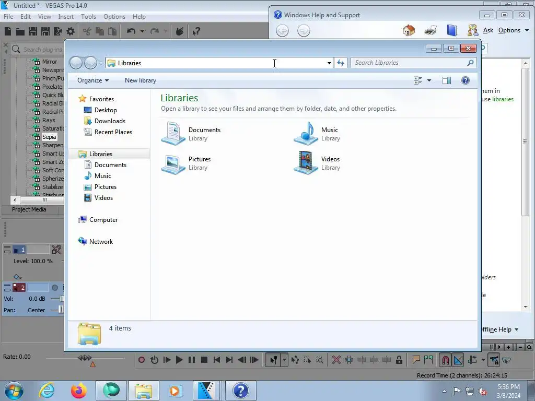The height and width of the screenshot is (401, 535).
Task: Click Ask in Windows Help toolbar
Action: [489, 30]
